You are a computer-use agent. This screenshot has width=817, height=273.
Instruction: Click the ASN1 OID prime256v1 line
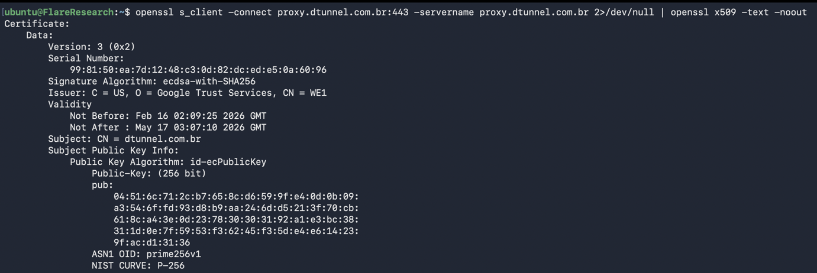(x=146, y=254)
